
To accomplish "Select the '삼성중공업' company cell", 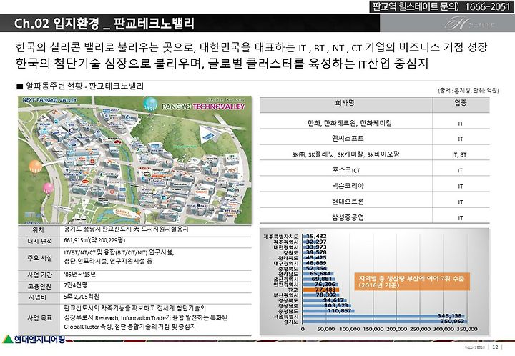I will (x=348, y=217).
